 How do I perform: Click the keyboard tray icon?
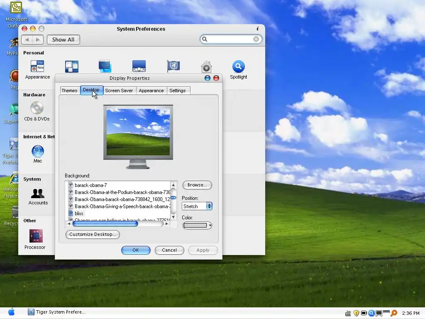pyautogui.click(x=348, y=314)
